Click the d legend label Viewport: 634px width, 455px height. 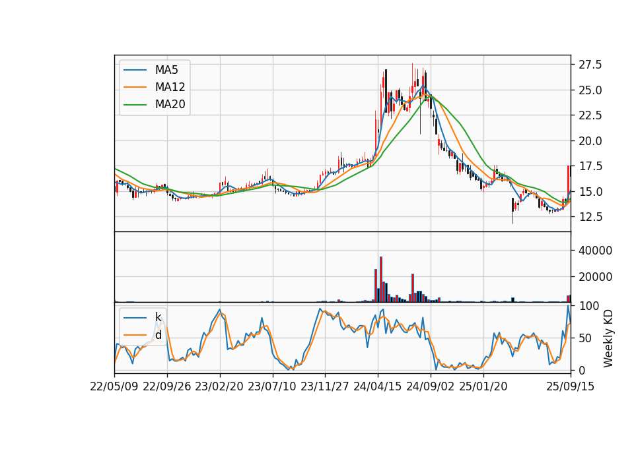pos(158,335)
